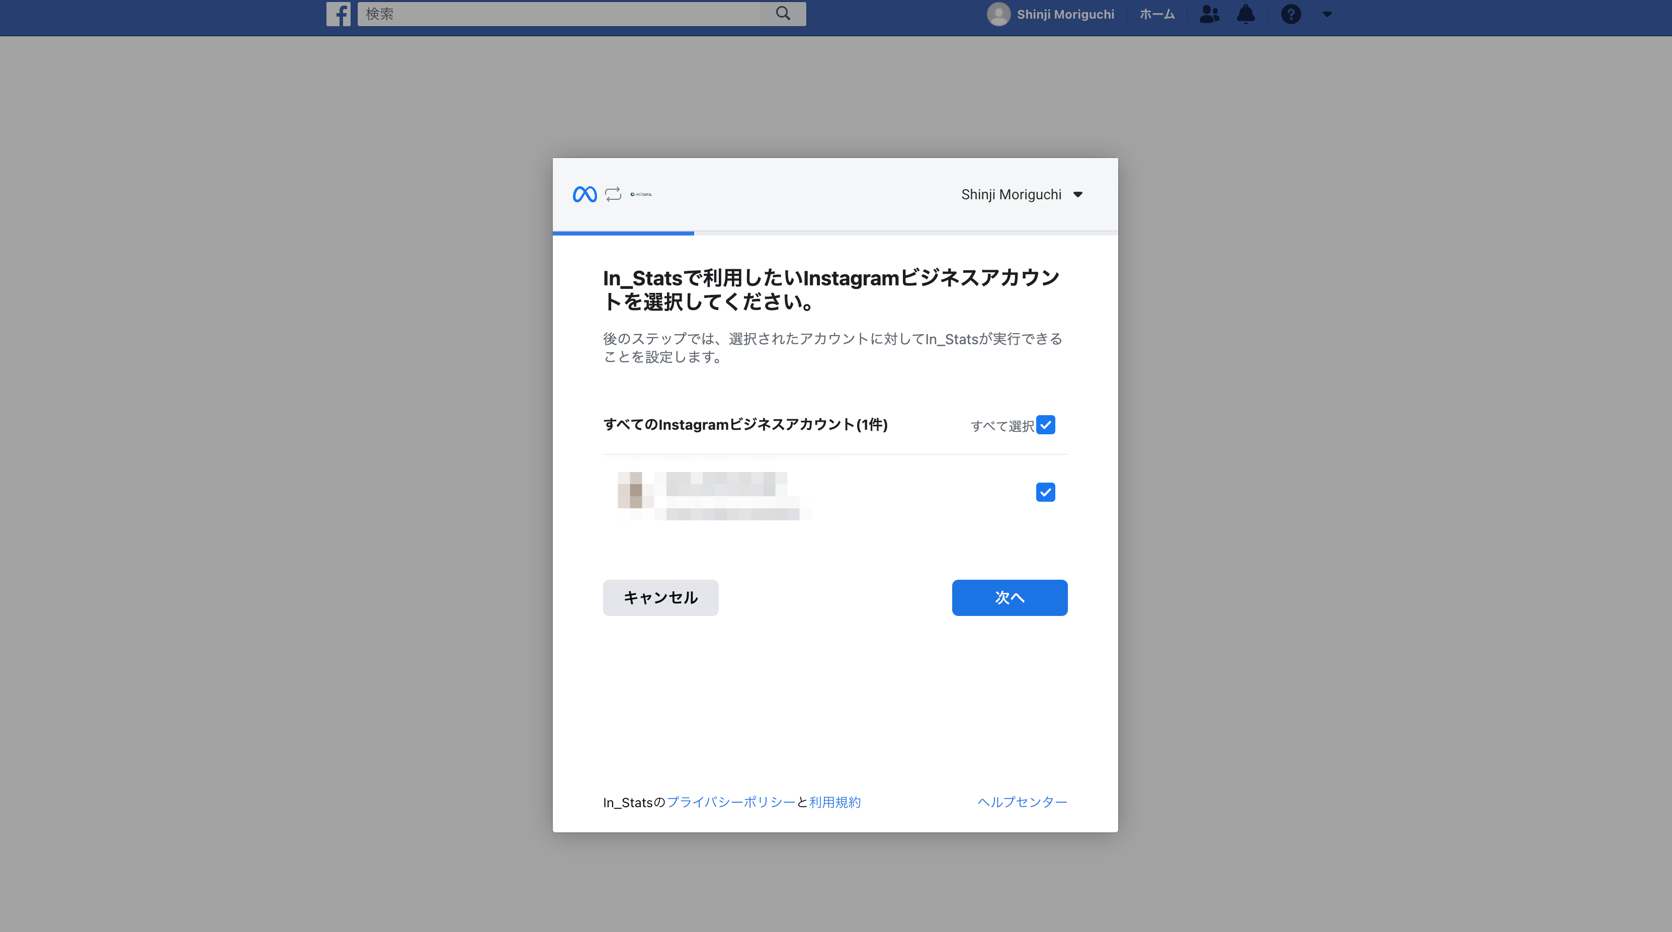Open the notifications bell icon
This screenshot has width=1672, height=932.
(1245, 14)
